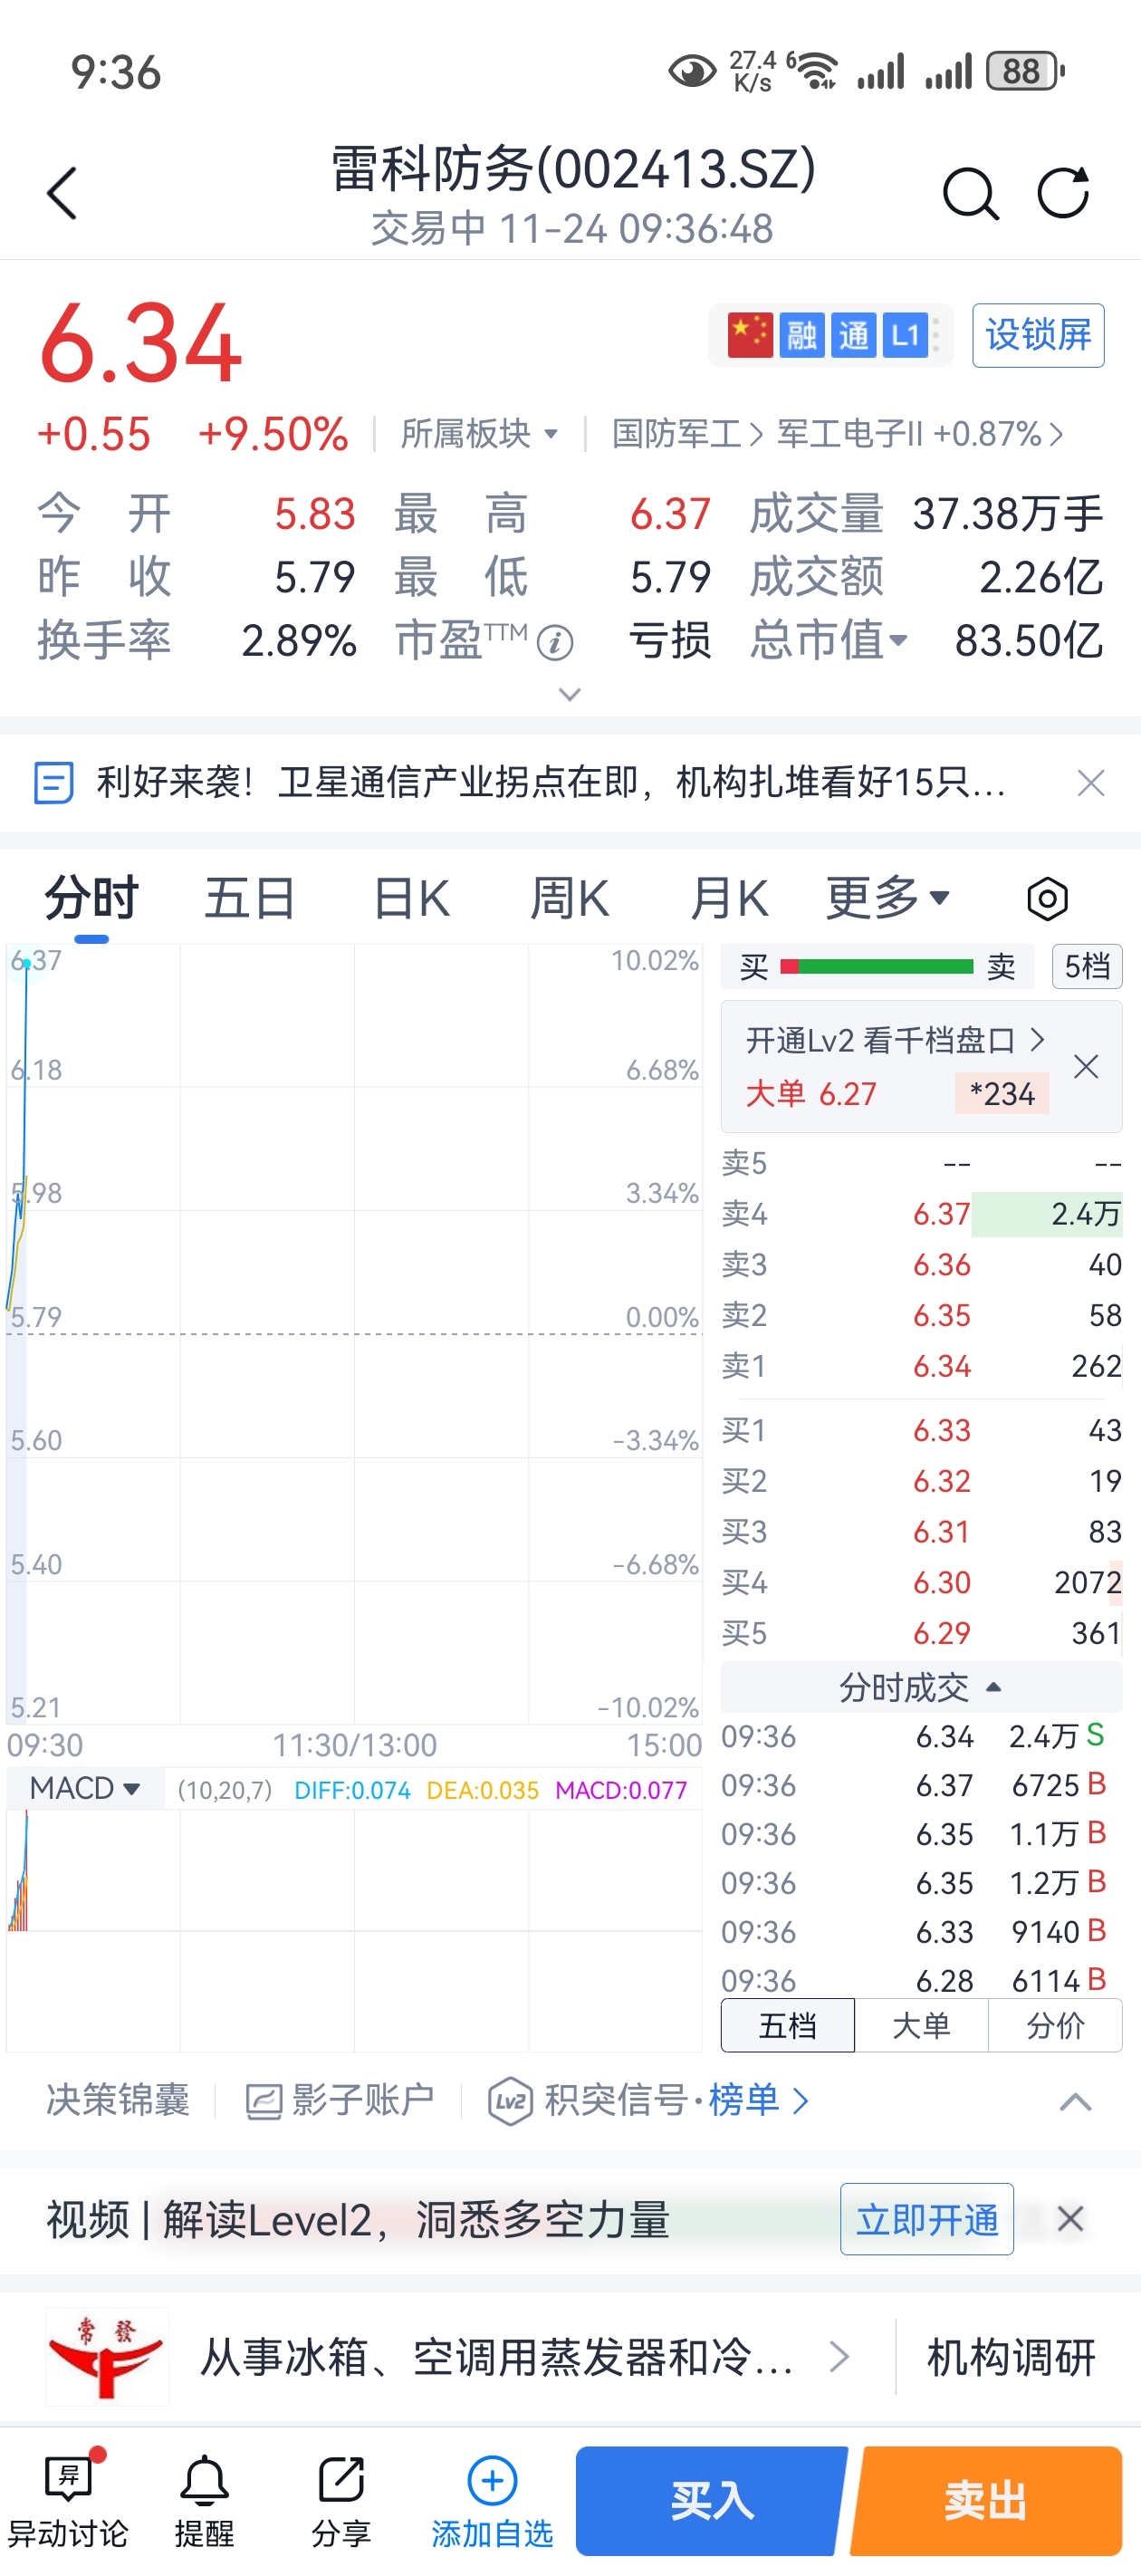Tap the news document icon
The height and width of the screenshot is (2576, 1141).
[x=53, y=782]
